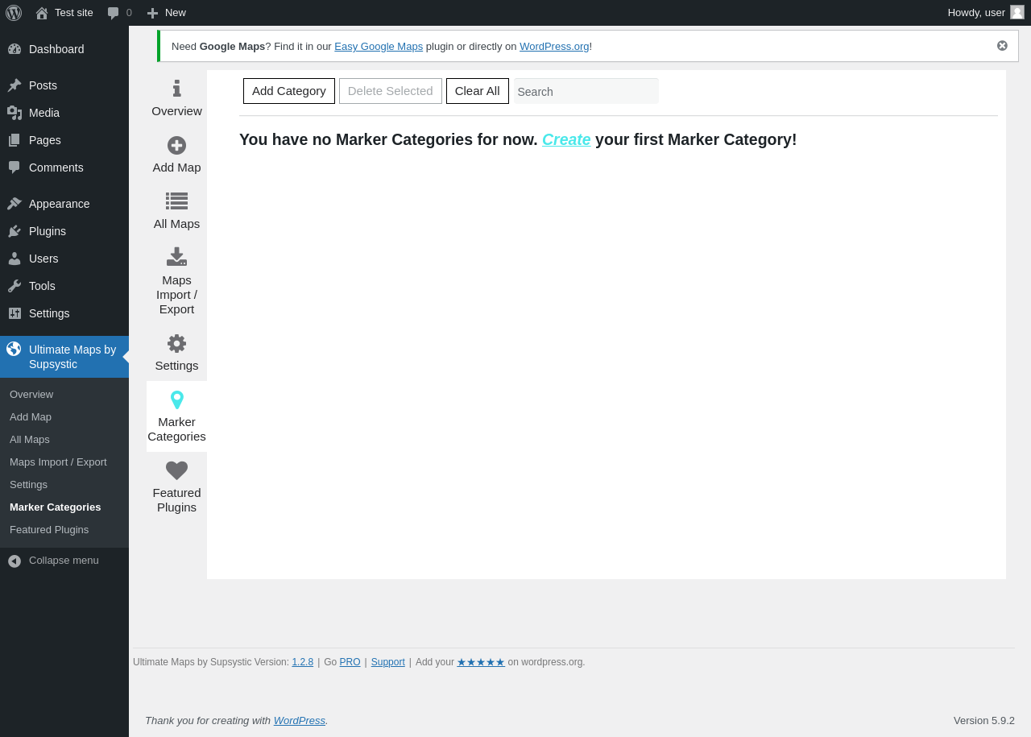The width and height of the screenshot is (1031, 737).
Task: Click the Dashboard gauge icon
Action: [14, 49]
